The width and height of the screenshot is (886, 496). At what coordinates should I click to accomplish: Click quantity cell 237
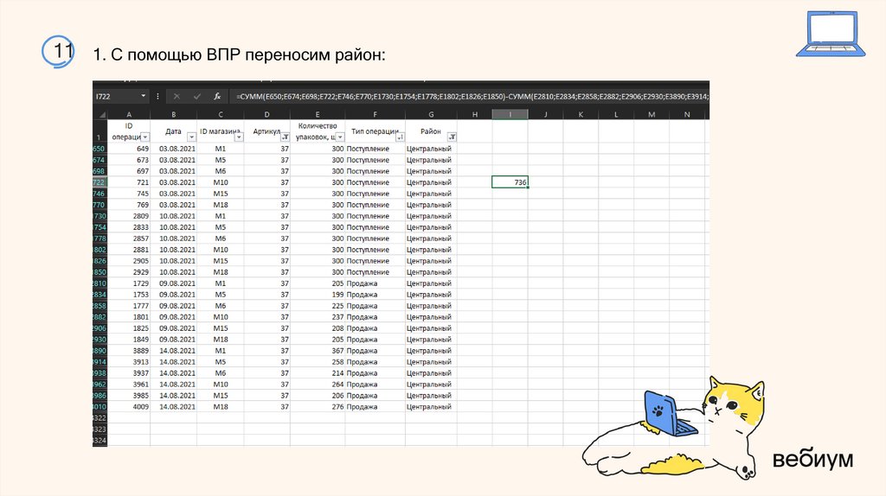coord(318,317)
